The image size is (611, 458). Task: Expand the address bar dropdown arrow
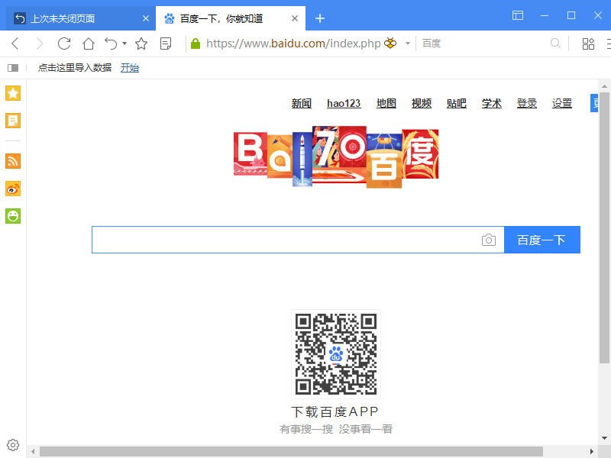(x=408, y=44)
